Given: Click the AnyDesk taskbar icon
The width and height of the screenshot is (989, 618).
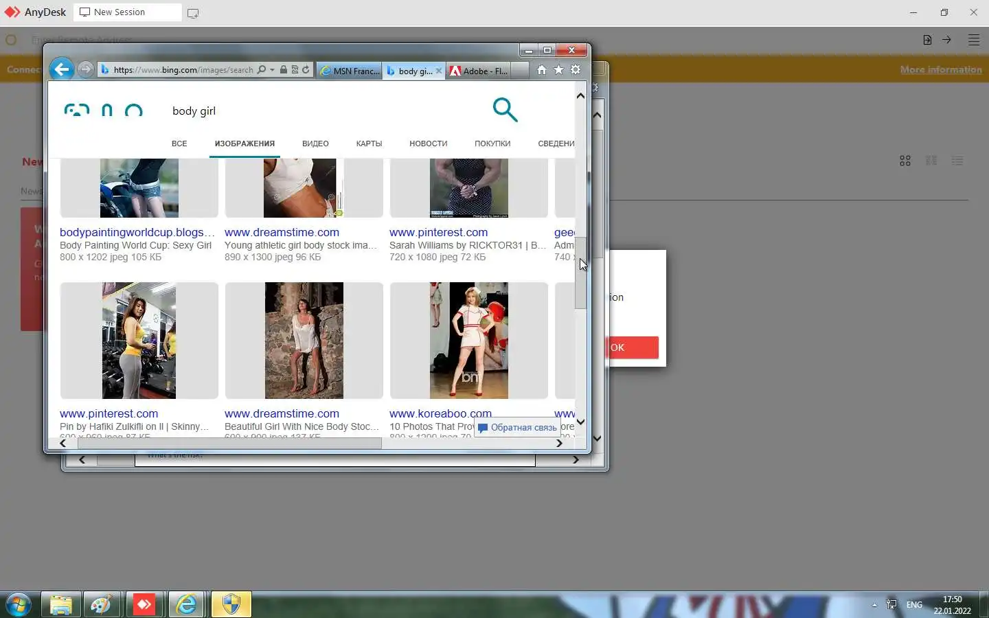Looking at the screenshot, I should (144, 604).
